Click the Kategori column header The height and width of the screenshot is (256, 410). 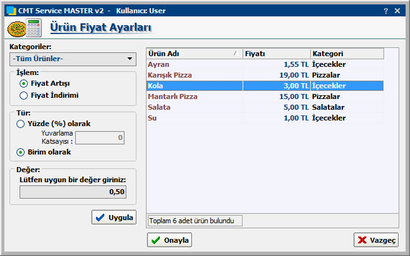tap(354, 54)
